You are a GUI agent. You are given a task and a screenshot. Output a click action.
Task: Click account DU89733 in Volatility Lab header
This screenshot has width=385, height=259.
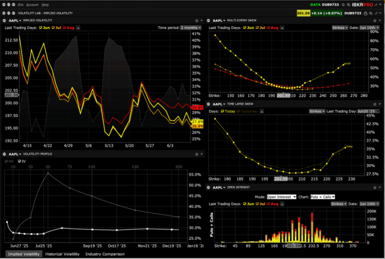point(353,13)
